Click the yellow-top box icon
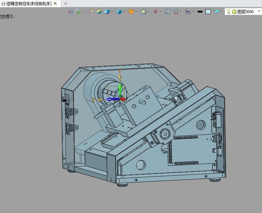This screenshot has width=262, height=213. pyautogui.click(x=99, y=12)
